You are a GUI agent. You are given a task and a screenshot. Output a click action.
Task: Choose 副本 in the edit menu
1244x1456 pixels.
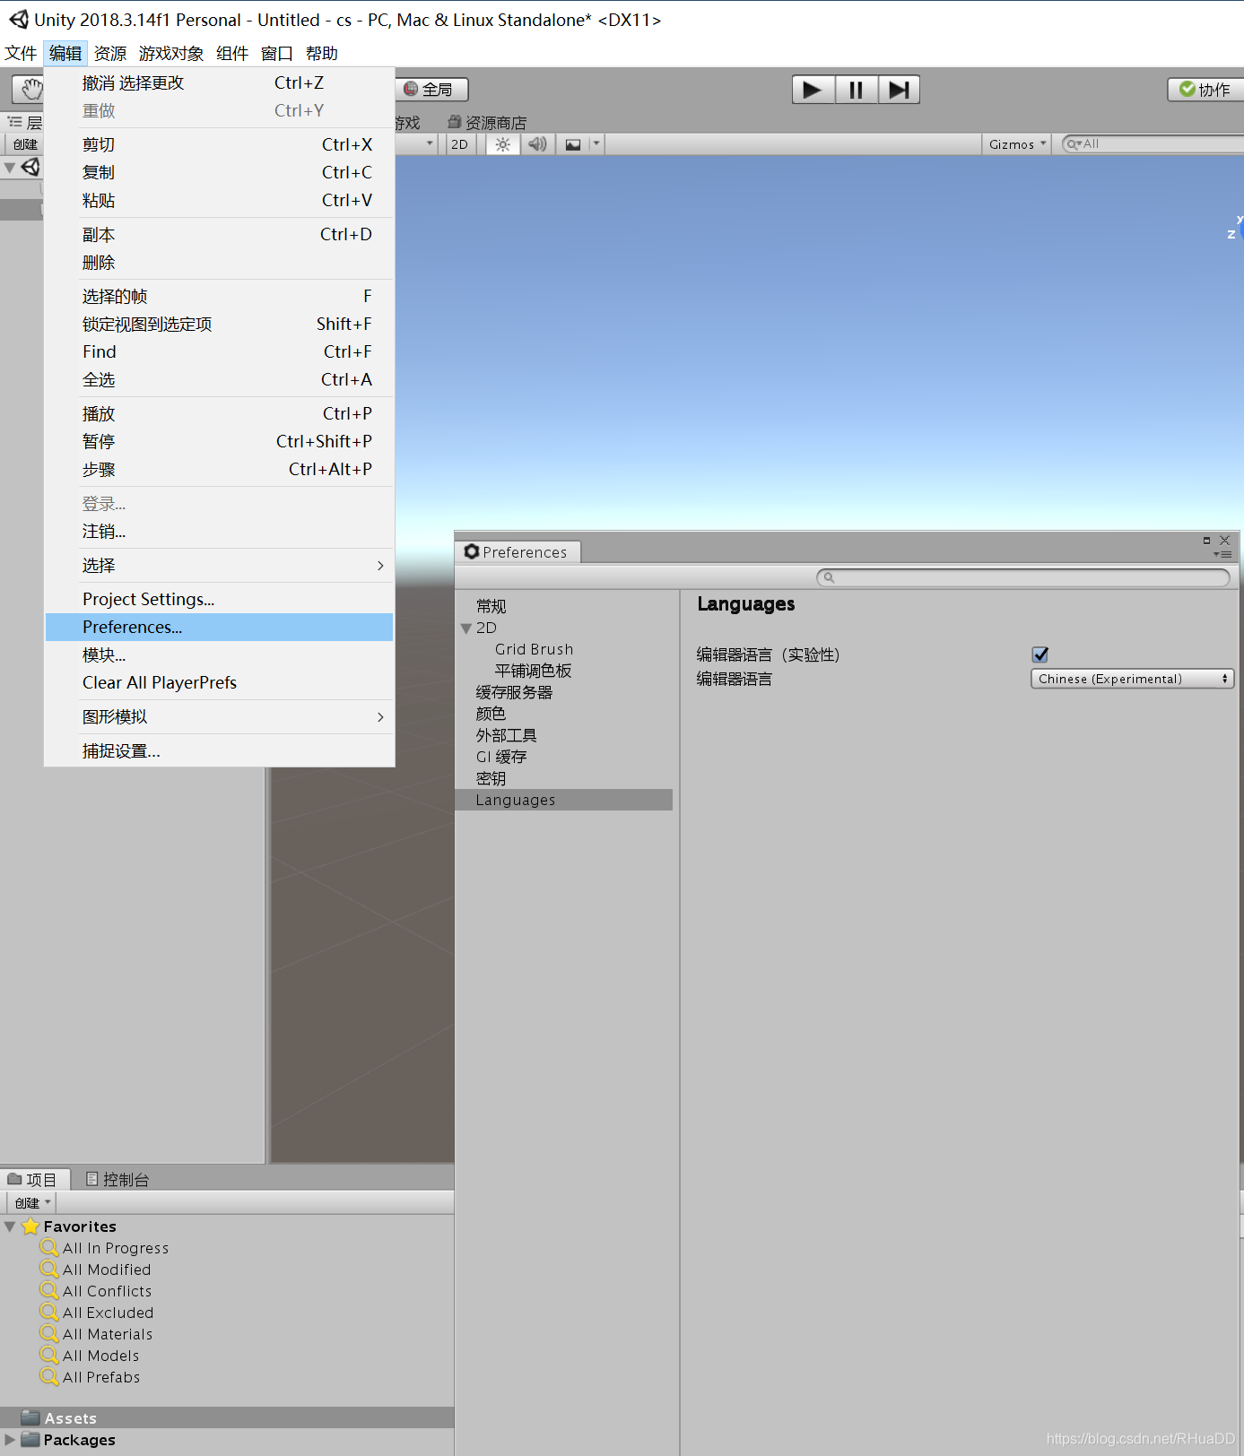coord(219,235)
